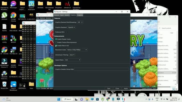The width and height of the screenshot is (182, 102).
Task: Click the Docked mode status bar toggle
Action: [x=44, y=88]
